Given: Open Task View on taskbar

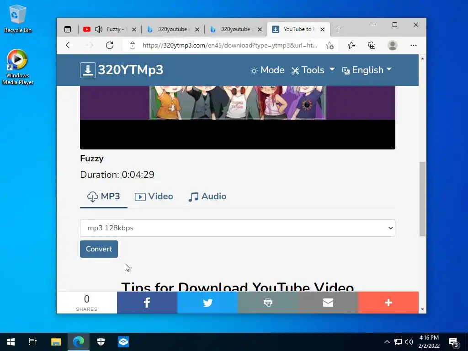Looking at the screenshot, I should tap(33, 342).
